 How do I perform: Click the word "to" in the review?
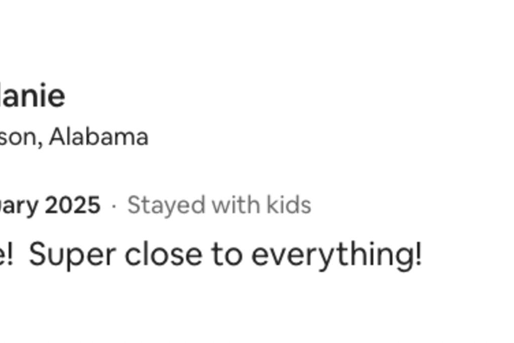coord(227,255)
